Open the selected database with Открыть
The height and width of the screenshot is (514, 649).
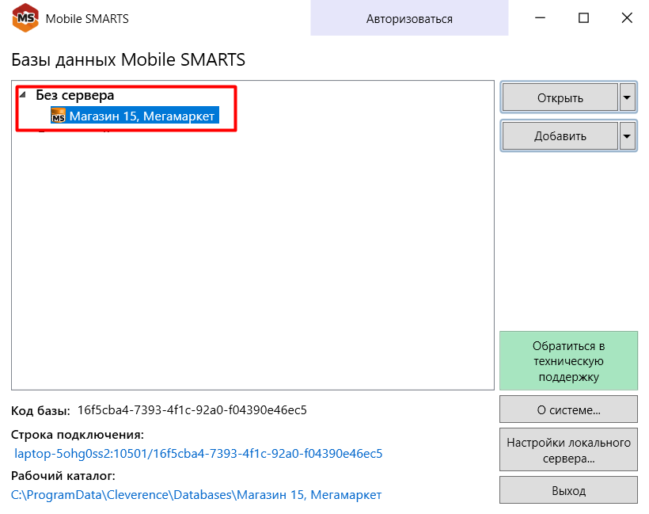click(x=560, y=97)
